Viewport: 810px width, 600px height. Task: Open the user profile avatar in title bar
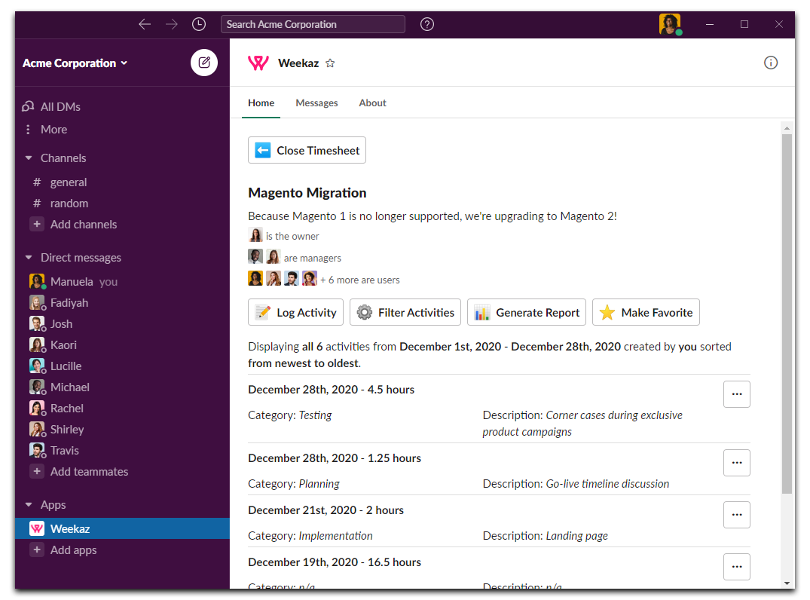click(670, 24)
